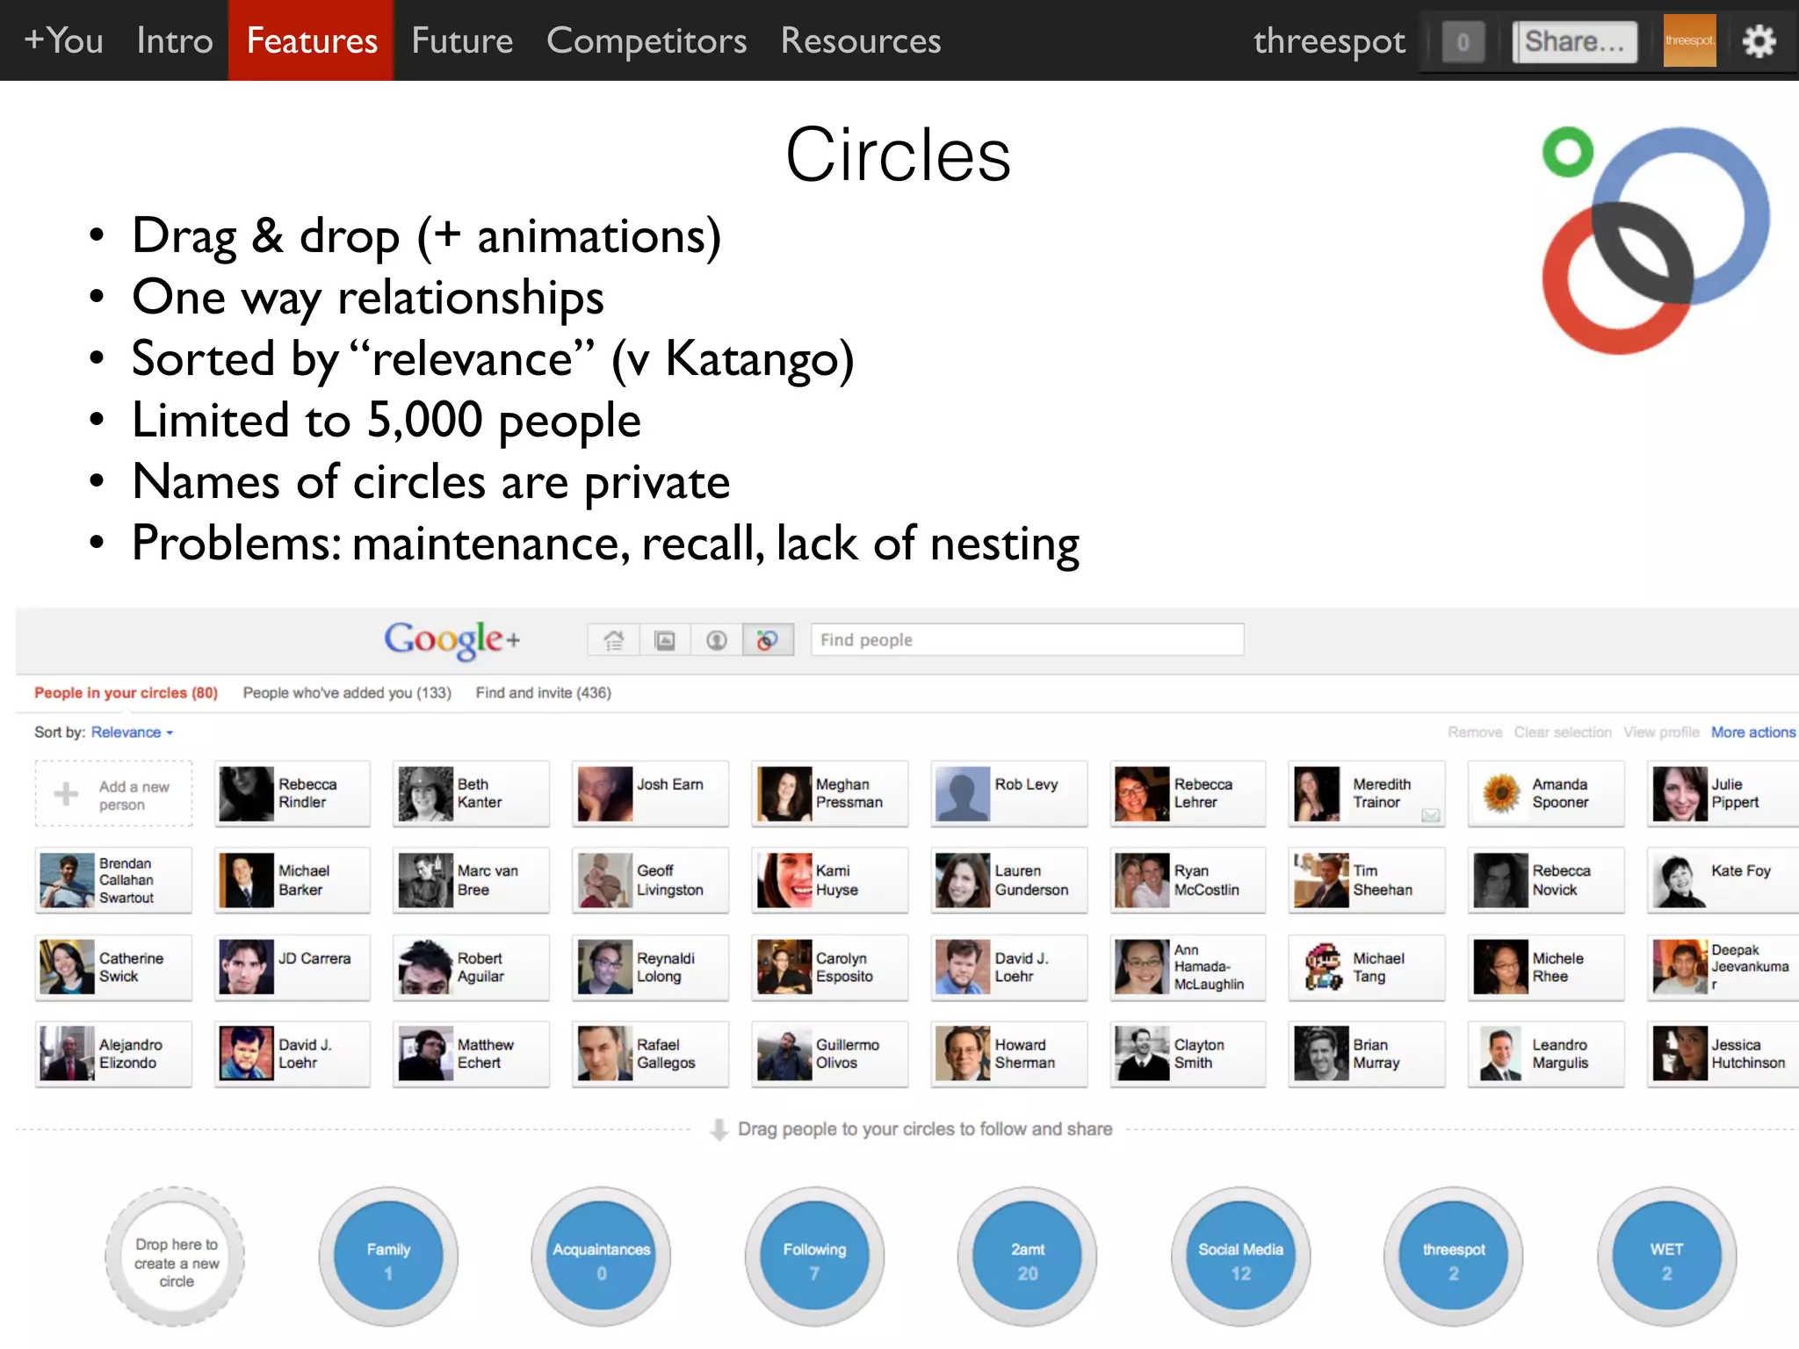Select Josh Earn's person card
1799x1349 pixels.
pyautogui.click(x=651, y=794)
